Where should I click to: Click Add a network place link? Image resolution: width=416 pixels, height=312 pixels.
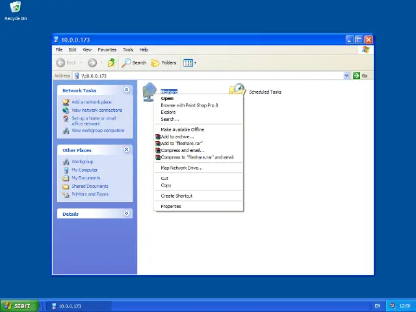(x=92, y=102)
